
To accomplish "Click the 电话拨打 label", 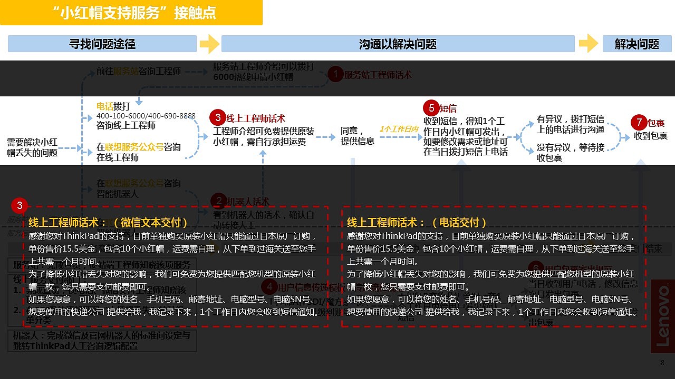I will 113,106.
